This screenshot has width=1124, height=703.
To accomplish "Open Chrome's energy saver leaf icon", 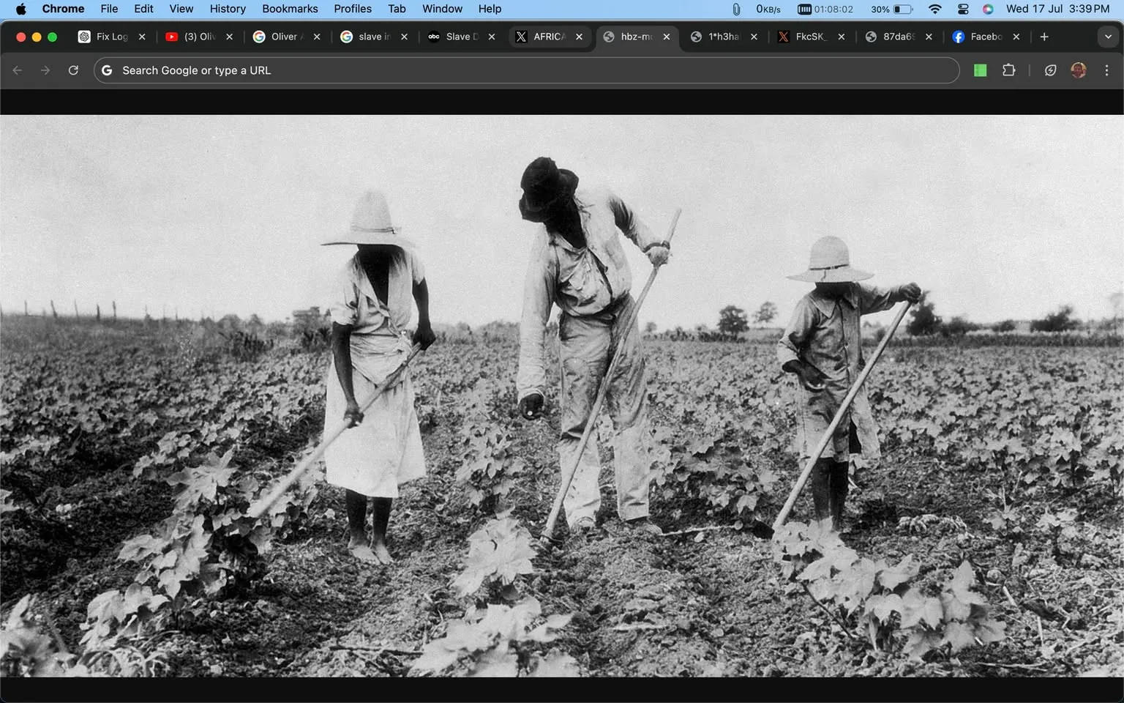I will [1050, 70].
